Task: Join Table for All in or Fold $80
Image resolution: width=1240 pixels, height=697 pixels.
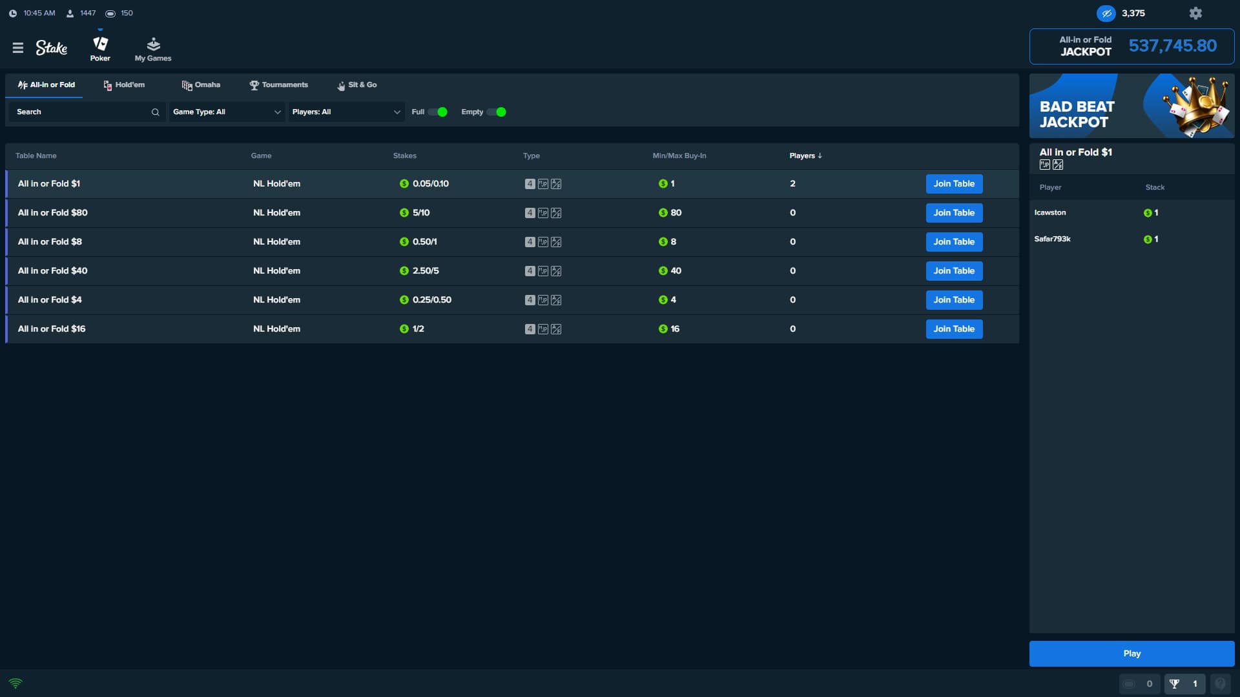Action: click(954, 212)
